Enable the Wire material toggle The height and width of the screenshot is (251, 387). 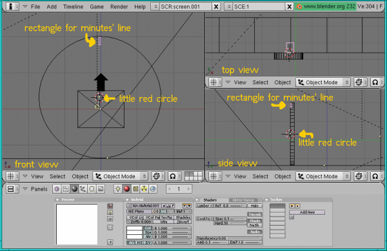click(x=164, y=221)
